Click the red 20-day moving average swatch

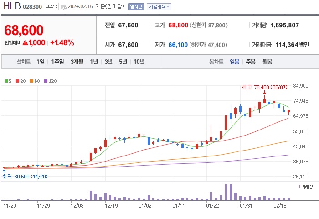tap(17, 81)
